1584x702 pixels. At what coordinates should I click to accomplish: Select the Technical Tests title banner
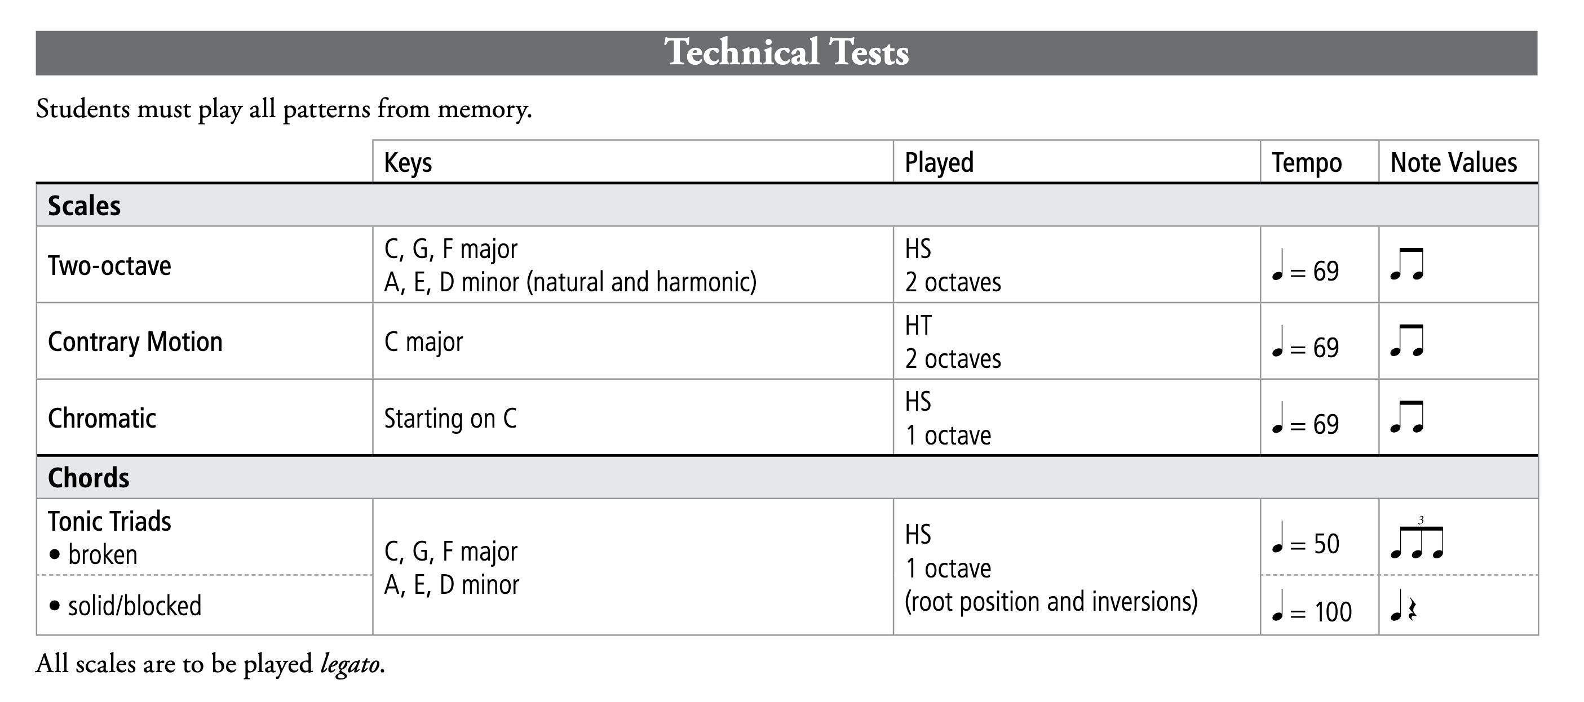pos(786,53)
